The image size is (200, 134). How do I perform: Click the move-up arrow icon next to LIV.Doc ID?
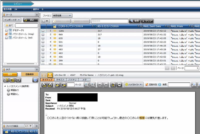pyautogui.click(x=44, y=75)
